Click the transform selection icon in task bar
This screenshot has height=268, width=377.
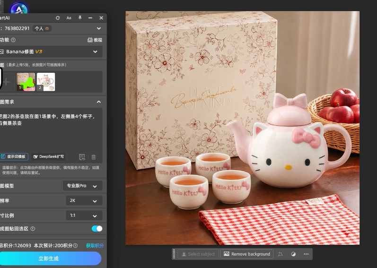coord(281,254)
